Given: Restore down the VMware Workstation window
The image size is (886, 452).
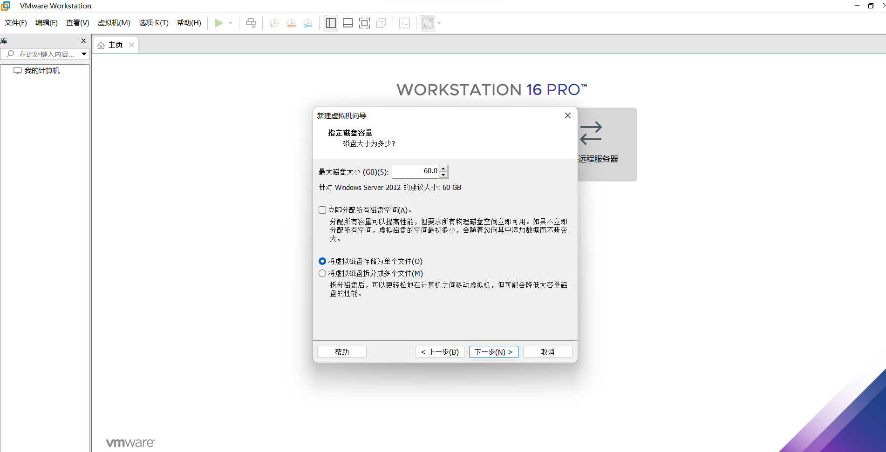Looking at the screenshot, I should click(871, 6).
